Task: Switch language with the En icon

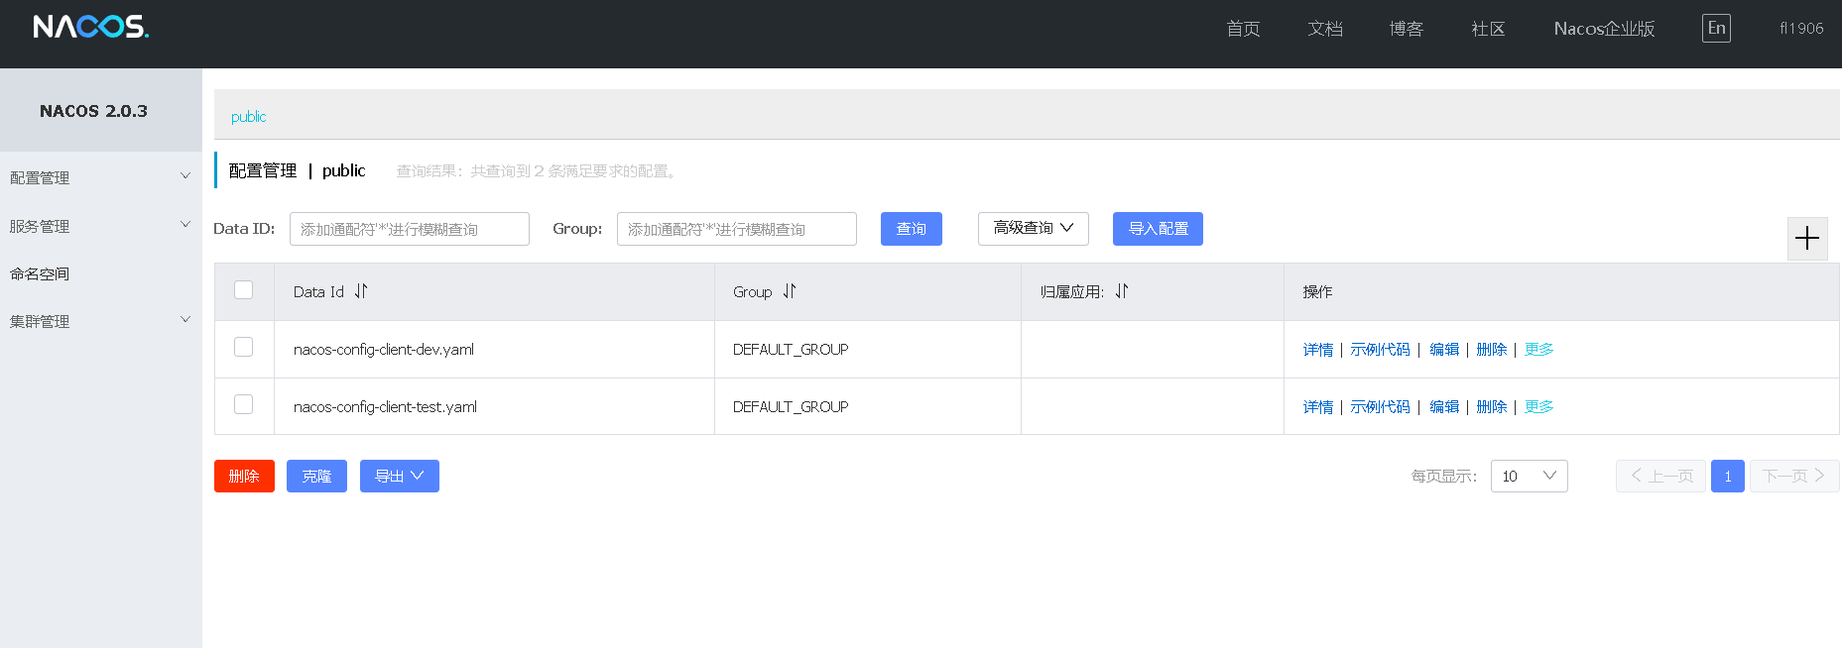Action: 1716,28
